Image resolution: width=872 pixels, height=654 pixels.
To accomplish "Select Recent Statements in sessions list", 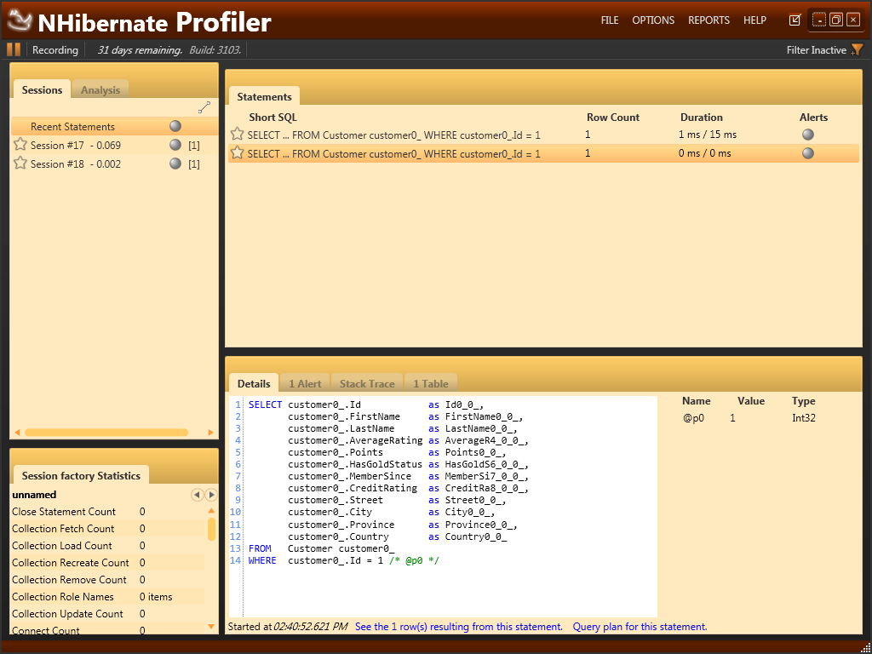I will [115, 126].
